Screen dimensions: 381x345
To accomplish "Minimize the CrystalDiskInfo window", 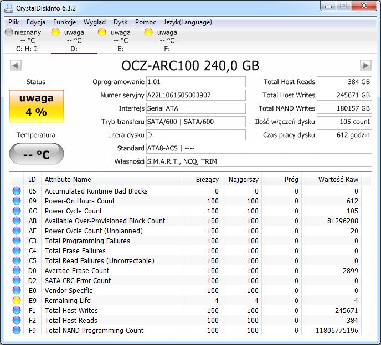I will 328,6.
